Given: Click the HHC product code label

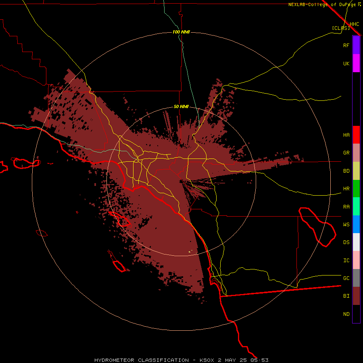Looking at the screenshot, I should [x=354, y=24].
